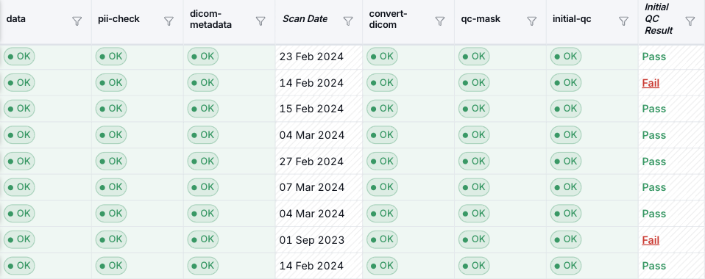Click initial-qc OK badge in 01 Sep 2023 row

pos(566,239)
